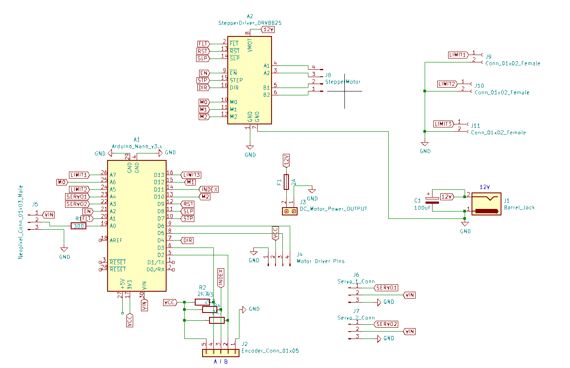The height and width of the screenshot is (368, 570).
Task: Select the INDEX label on Arduino pin D11
Action: click(209, 189)
